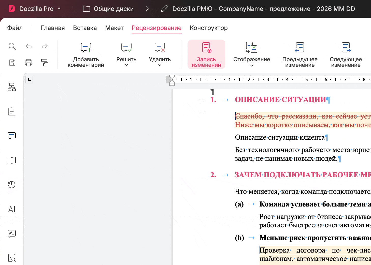Click the Решить comment icon
This screenshot has height=265, width=371.
point(126,47)
